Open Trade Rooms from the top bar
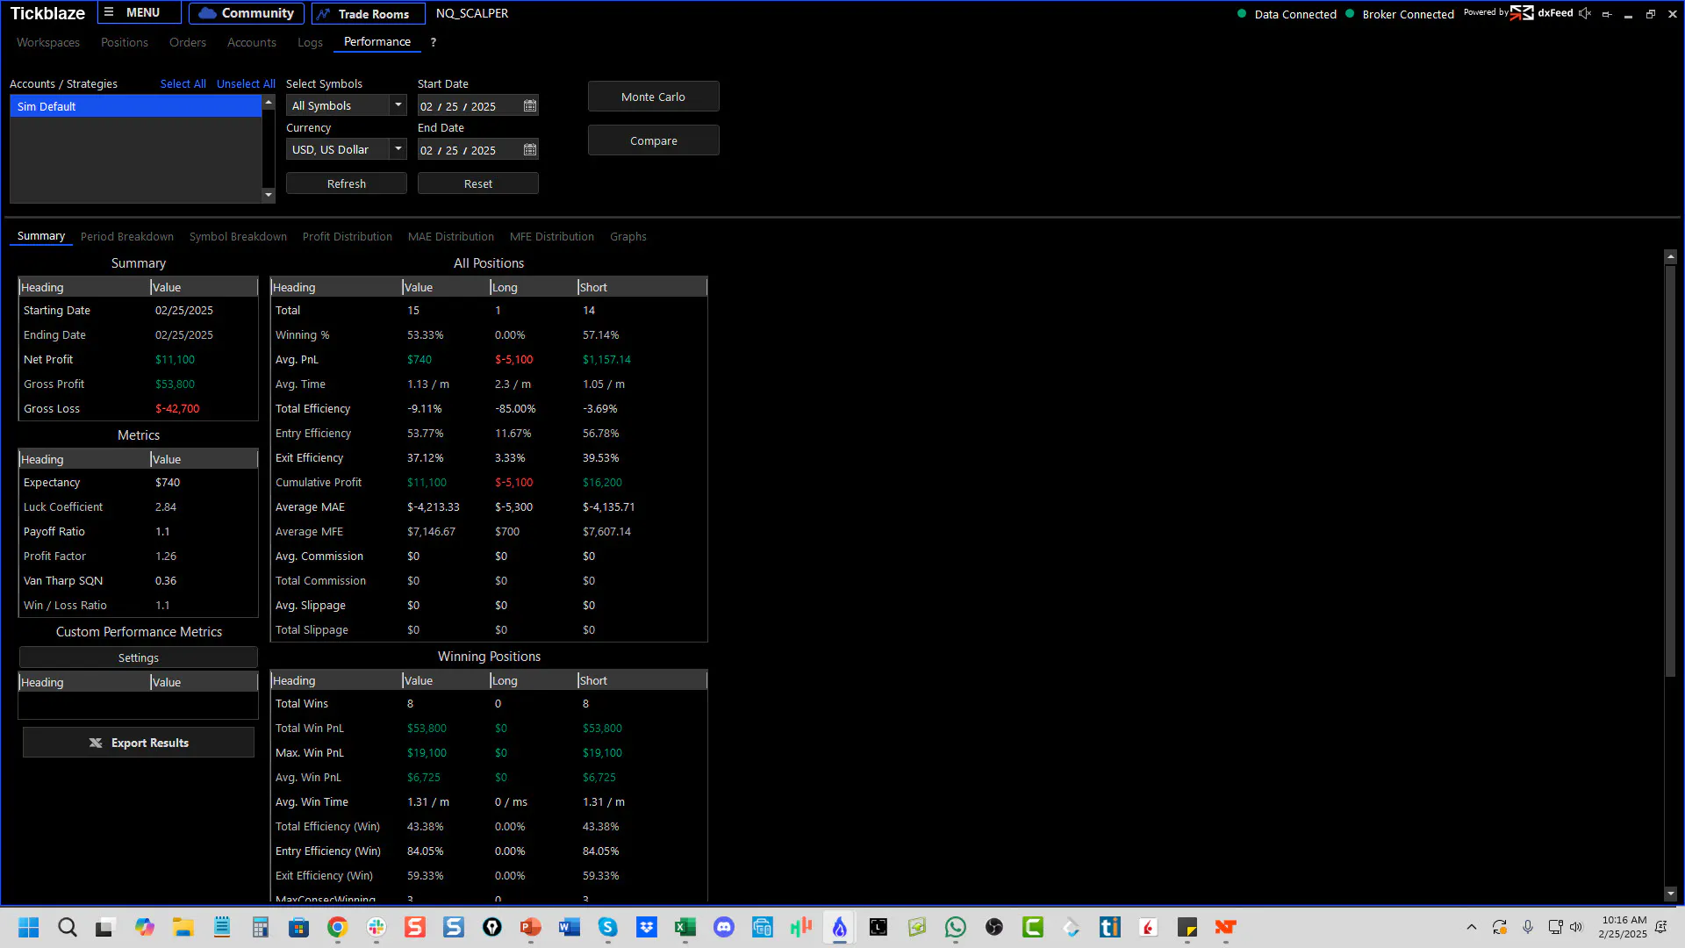The width and height of the screenshot is (1685, 948). coord(369,13)
